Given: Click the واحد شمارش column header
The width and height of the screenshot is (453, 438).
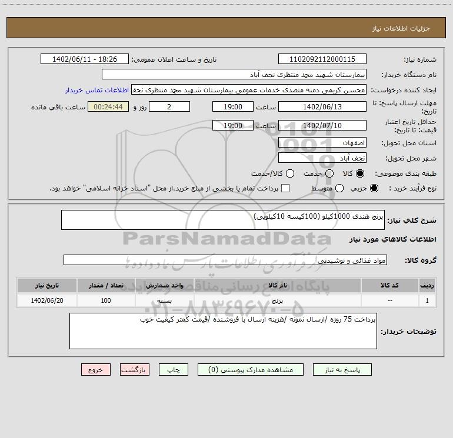Looking at the screenshot, I should pyautogui.click(x=164, y=286).
